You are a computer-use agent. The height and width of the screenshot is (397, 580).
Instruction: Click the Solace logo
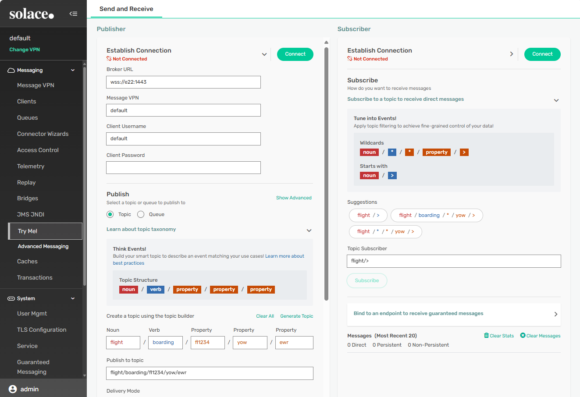(x=32, y=14)
